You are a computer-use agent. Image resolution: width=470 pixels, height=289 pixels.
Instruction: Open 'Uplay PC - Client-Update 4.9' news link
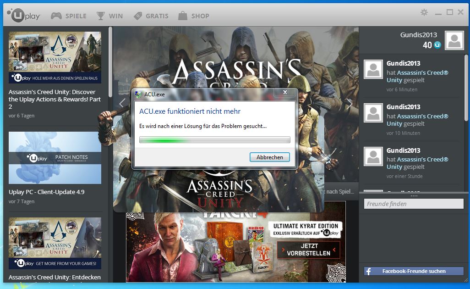[x=46, y=192]
